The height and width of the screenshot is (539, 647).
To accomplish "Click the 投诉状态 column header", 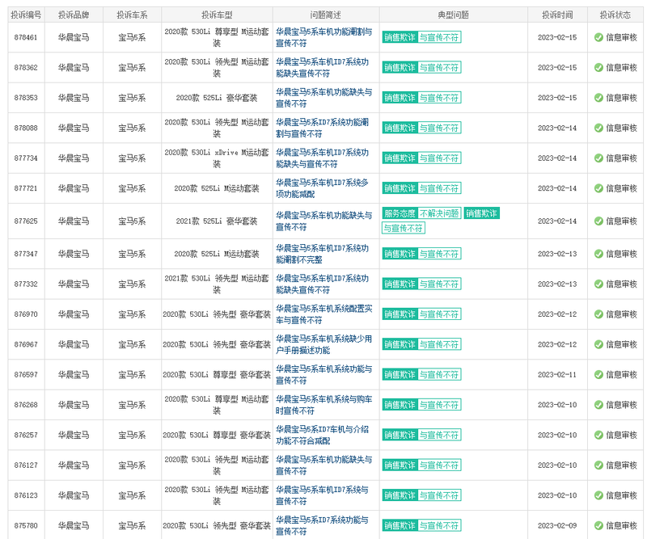I will (615, 15).
